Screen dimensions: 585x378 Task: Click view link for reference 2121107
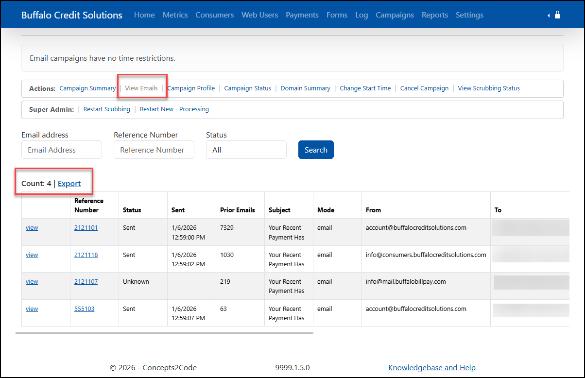click(x=32, y=281)
